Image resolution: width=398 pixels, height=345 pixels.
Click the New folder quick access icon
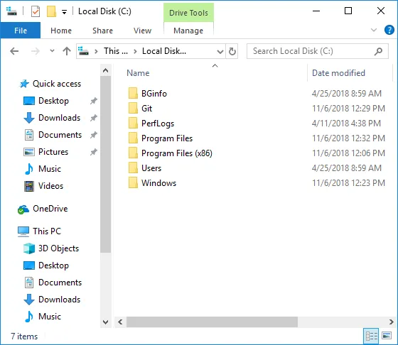tap(51, 11)
